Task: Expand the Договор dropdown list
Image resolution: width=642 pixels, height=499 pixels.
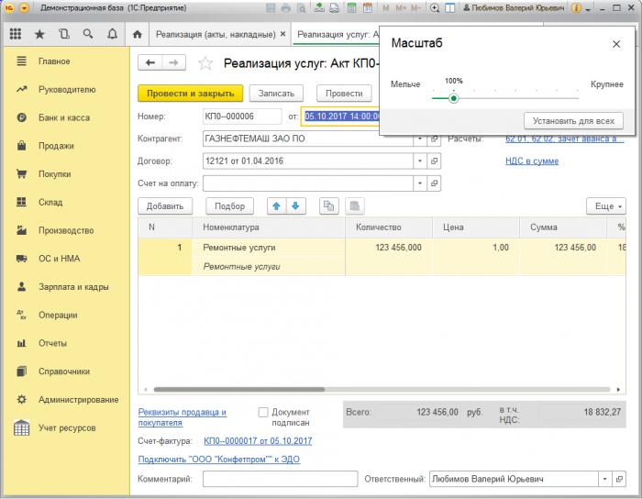Action: 420,161
